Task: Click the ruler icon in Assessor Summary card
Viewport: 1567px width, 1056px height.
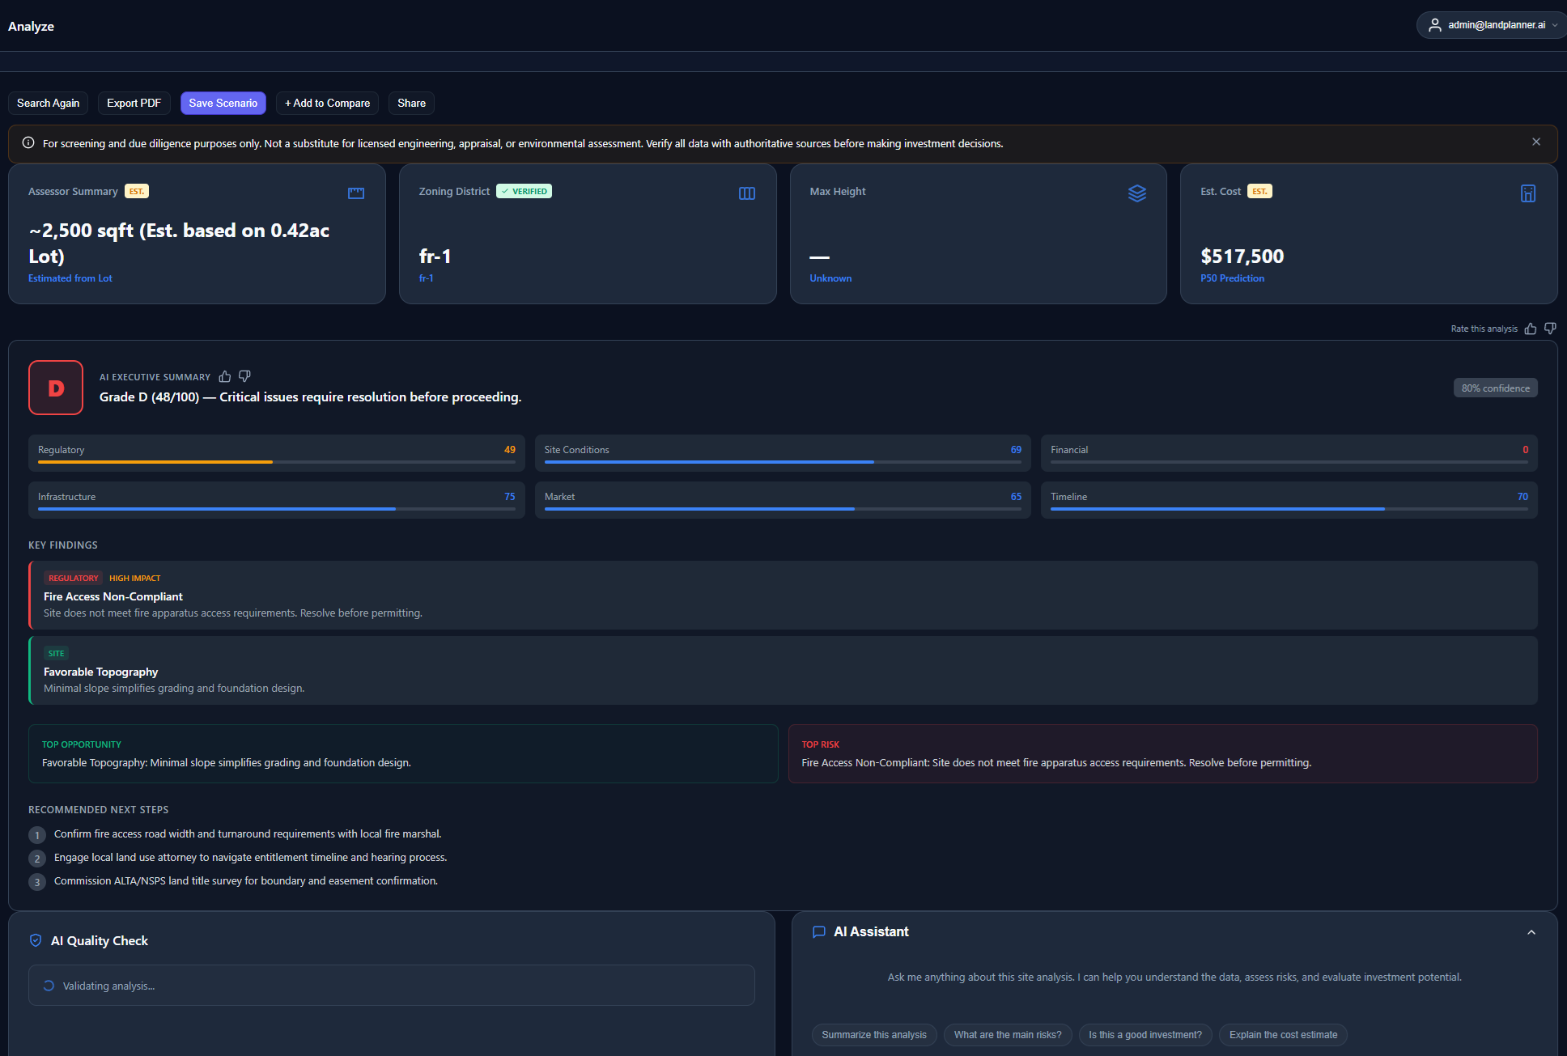Action: 356,193
